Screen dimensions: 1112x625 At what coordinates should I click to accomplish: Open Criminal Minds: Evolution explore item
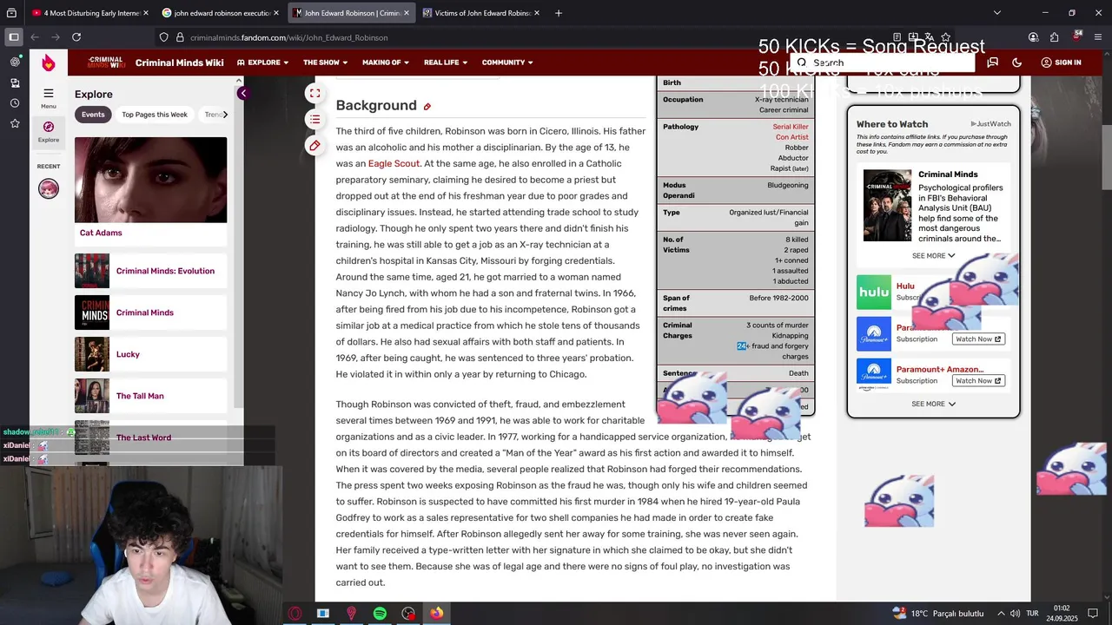150,271
